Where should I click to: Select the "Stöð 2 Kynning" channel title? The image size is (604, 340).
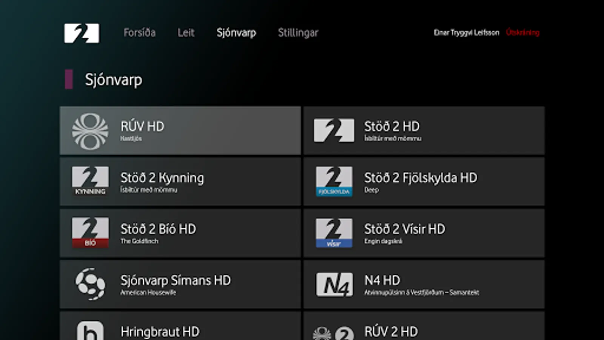click(162, 178)
